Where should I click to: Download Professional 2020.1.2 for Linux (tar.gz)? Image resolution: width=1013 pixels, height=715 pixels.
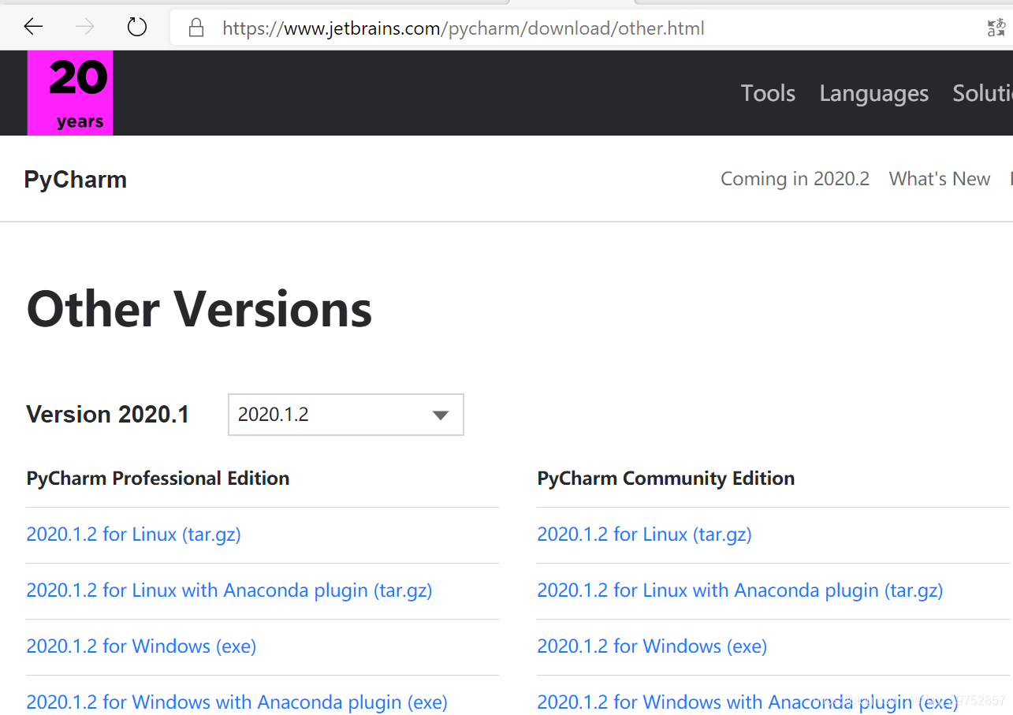pos(133,534)
